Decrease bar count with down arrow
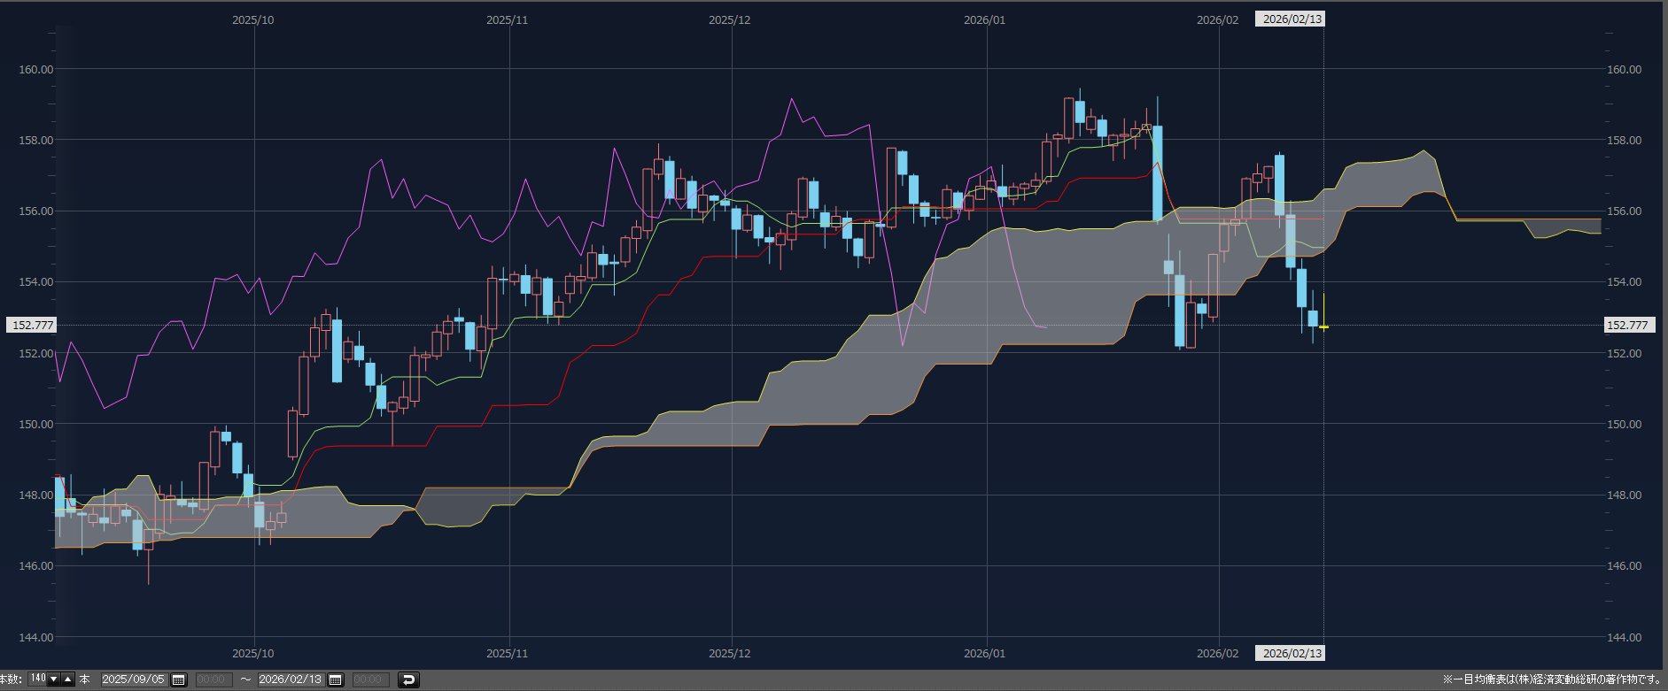This screenshot has width=1668, height=691. point(53,679)
